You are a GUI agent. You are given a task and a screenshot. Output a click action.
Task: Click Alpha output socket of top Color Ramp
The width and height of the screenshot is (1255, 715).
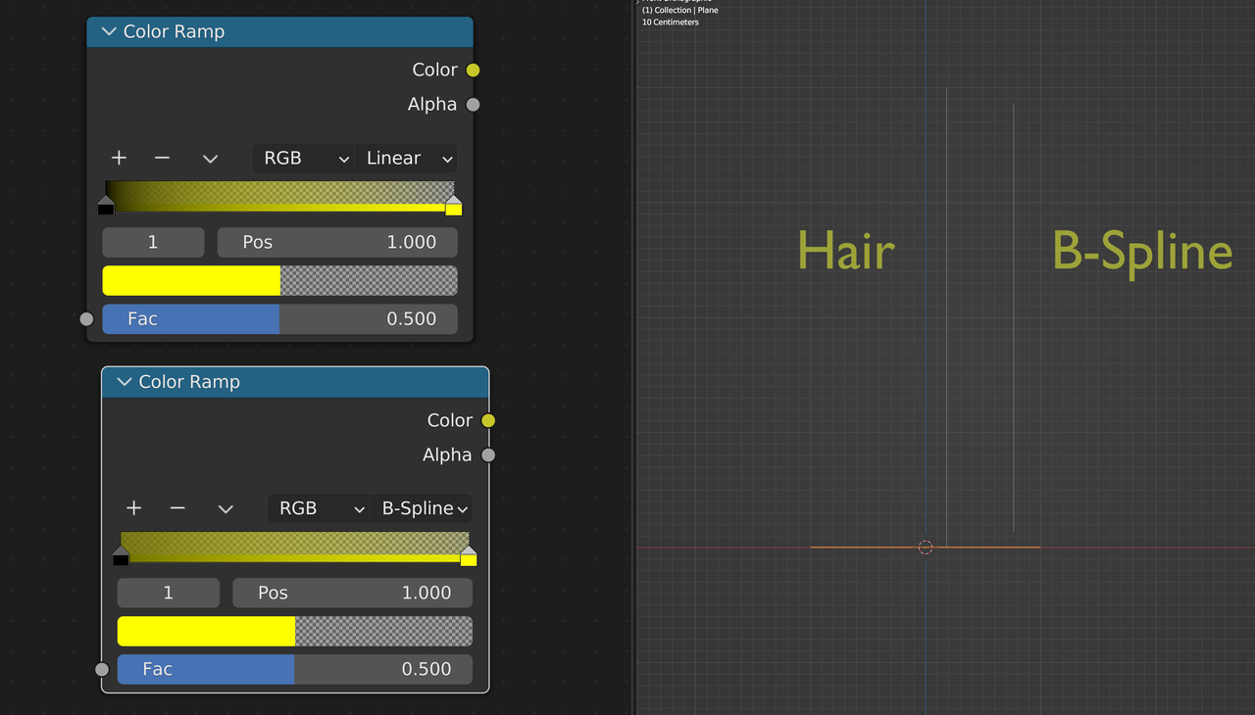click(x=473, y=105)
